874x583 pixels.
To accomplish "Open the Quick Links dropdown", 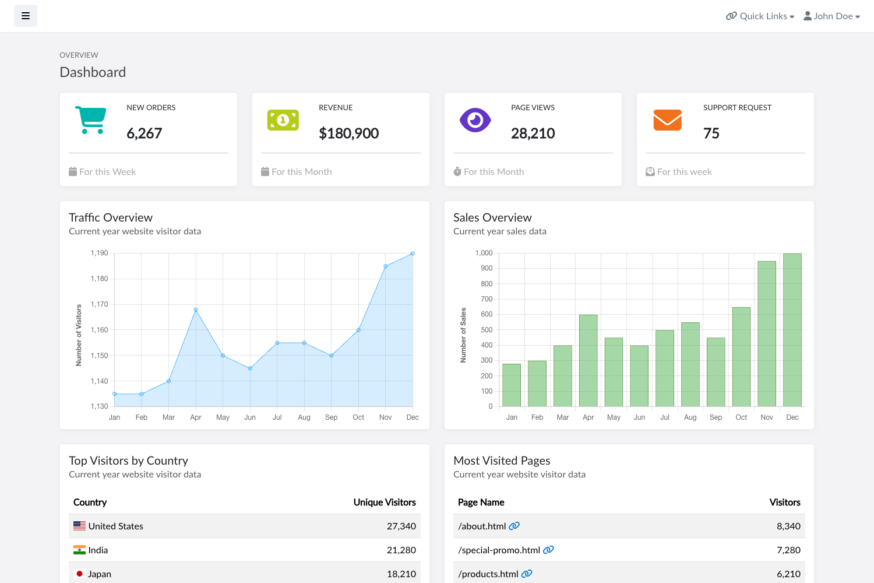I will 760,16.
